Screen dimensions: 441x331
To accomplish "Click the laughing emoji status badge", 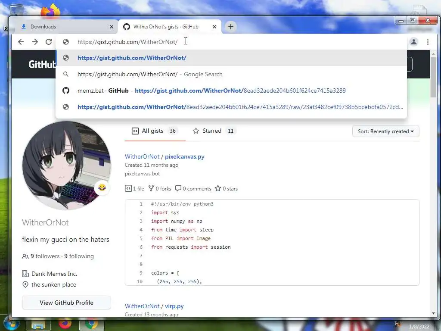I will coord(102,187).
